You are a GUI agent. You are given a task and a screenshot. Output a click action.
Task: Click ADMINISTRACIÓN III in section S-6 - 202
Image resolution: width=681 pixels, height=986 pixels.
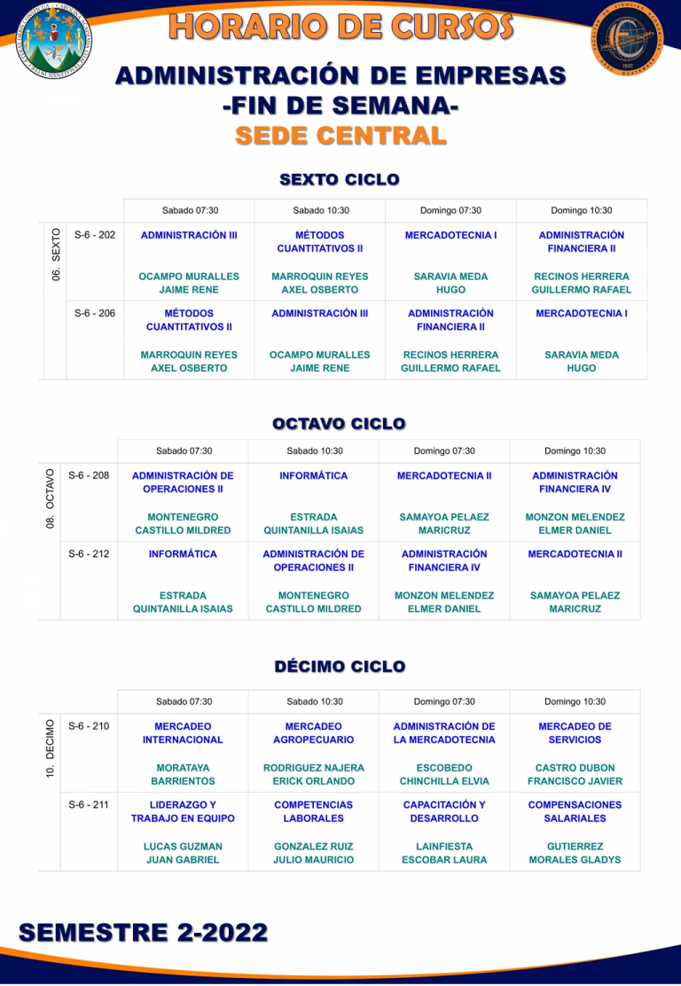tap(189, 235)
